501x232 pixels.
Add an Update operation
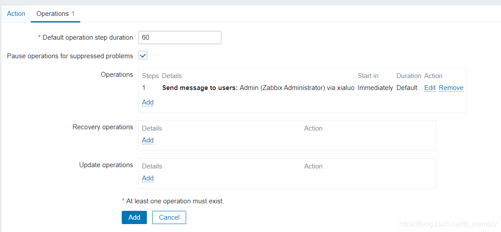pos(148,178)
